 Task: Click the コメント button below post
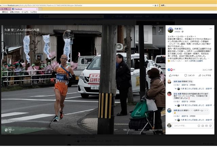tap(190, 75)
